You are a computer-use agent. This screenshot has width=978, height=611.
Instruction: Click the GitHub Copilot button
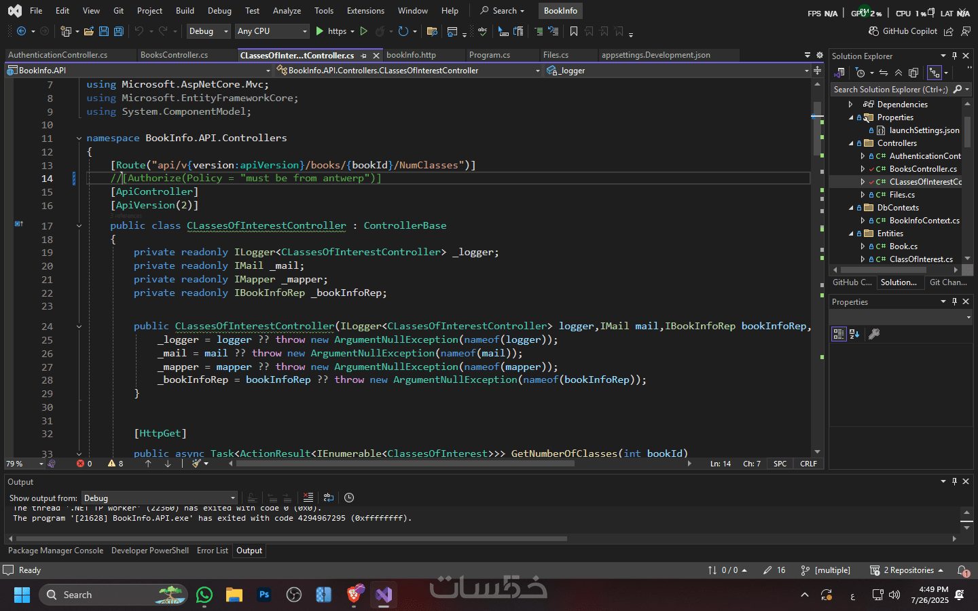click(x=903, y=31)
